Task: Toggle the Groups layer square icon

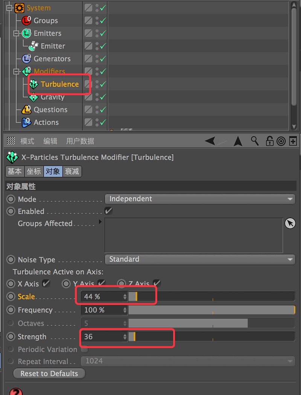Action: 88,20
